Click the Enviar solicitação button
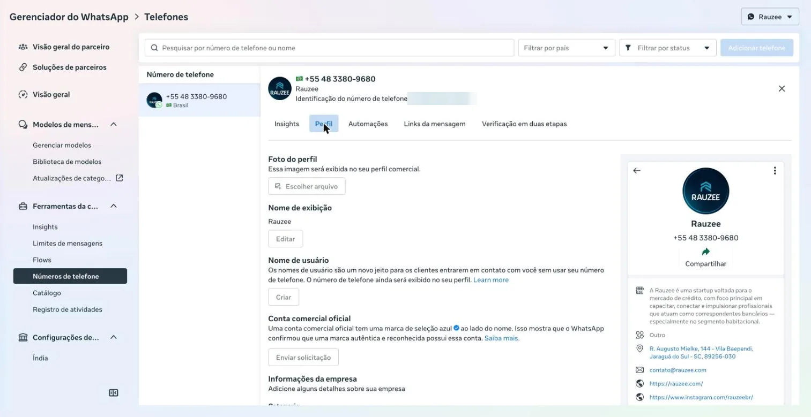The width and height of the screenshot is (811, 417). (x=303, y=357)
